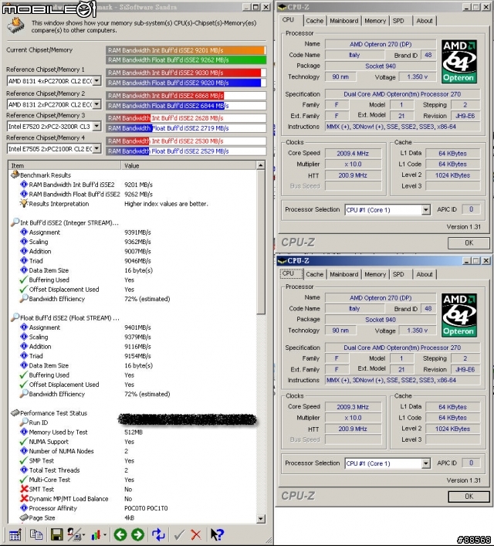Click OK button in lower CPU-Z window
494x546 pixels.
469,497
